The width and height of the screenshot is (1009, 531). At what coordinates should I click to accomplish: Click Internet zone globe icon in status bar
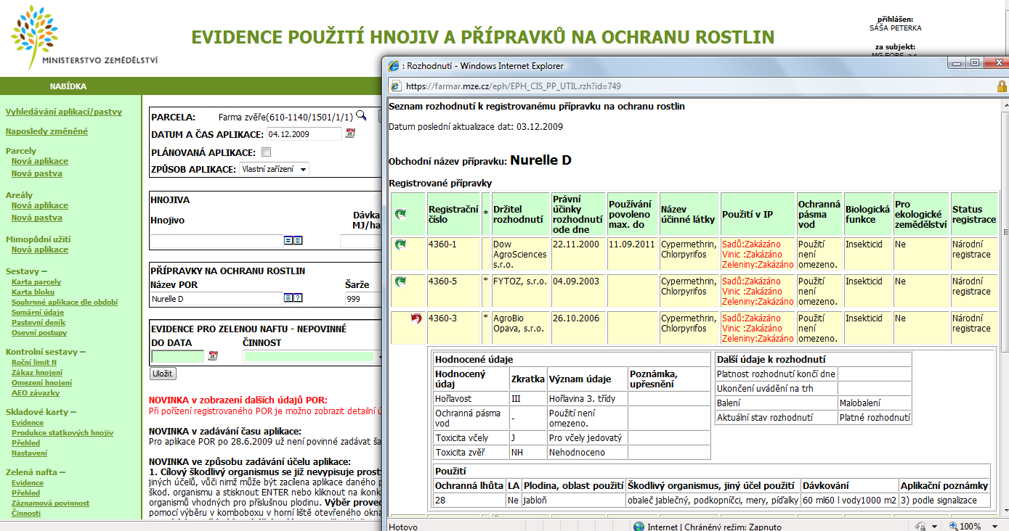[639, 527]
